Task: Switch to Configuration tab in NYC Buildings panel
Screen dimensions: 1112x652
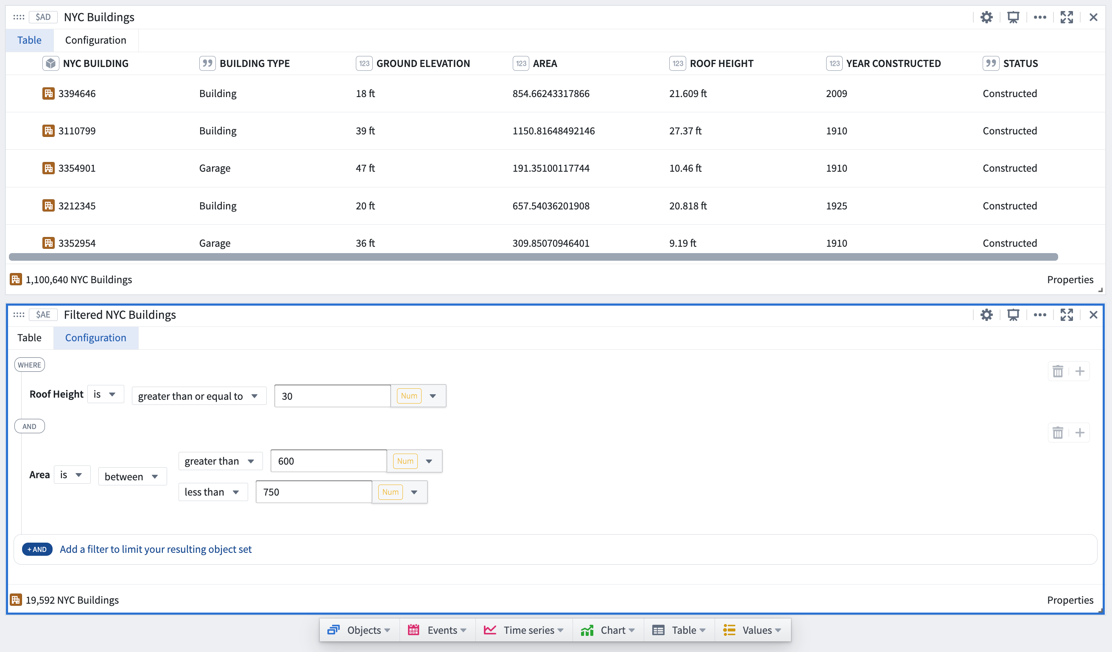Action: coord(96,40)
